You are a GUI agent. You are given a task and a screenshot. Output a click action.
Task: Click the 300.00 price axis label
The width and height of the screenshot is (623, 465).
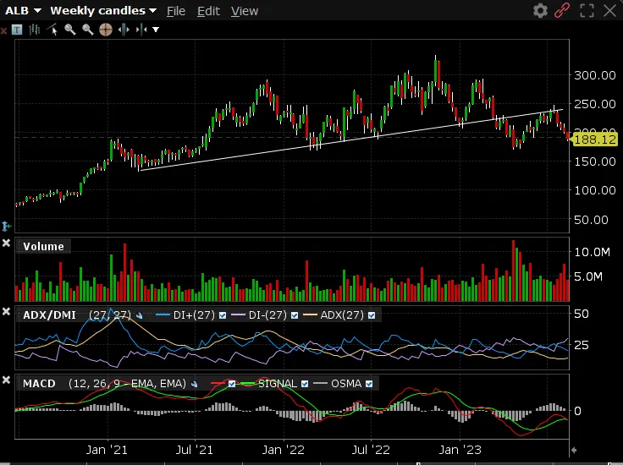tap(595, 75)
